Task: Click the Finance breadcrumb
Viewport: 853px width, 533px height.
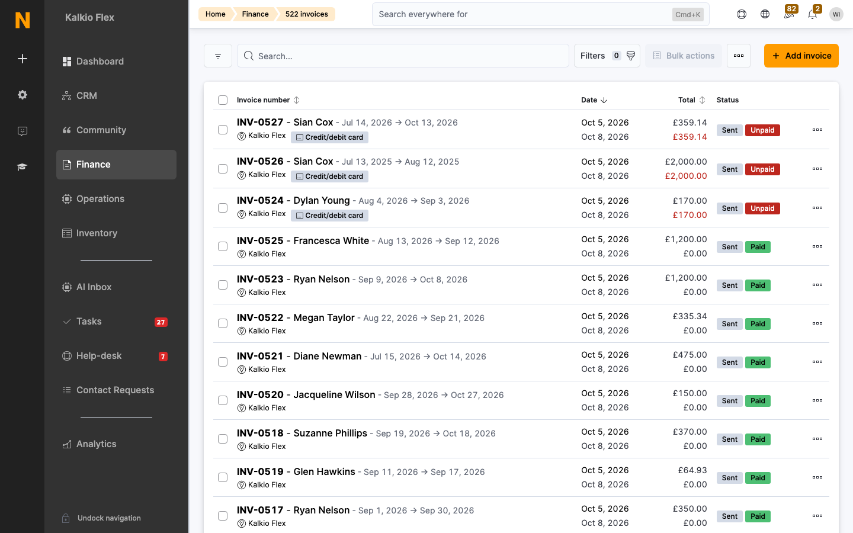Action: point(255,14)
